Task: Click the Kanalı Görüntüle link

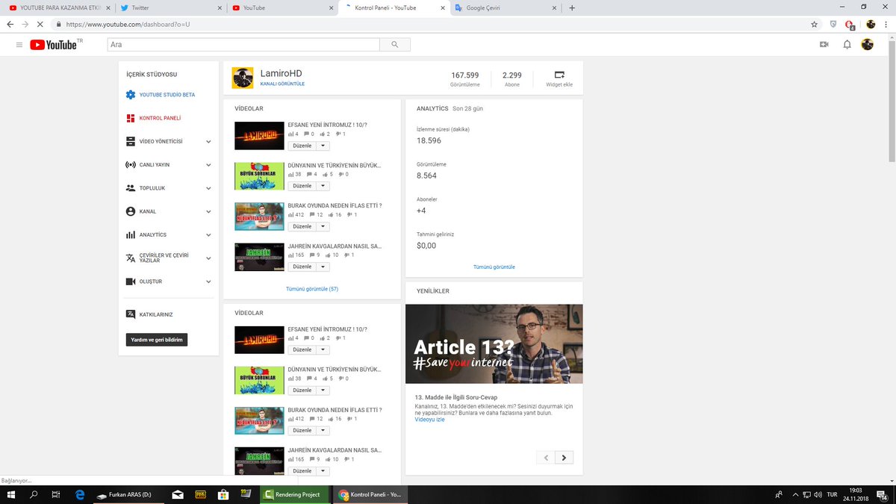Action: click(282, 84)
